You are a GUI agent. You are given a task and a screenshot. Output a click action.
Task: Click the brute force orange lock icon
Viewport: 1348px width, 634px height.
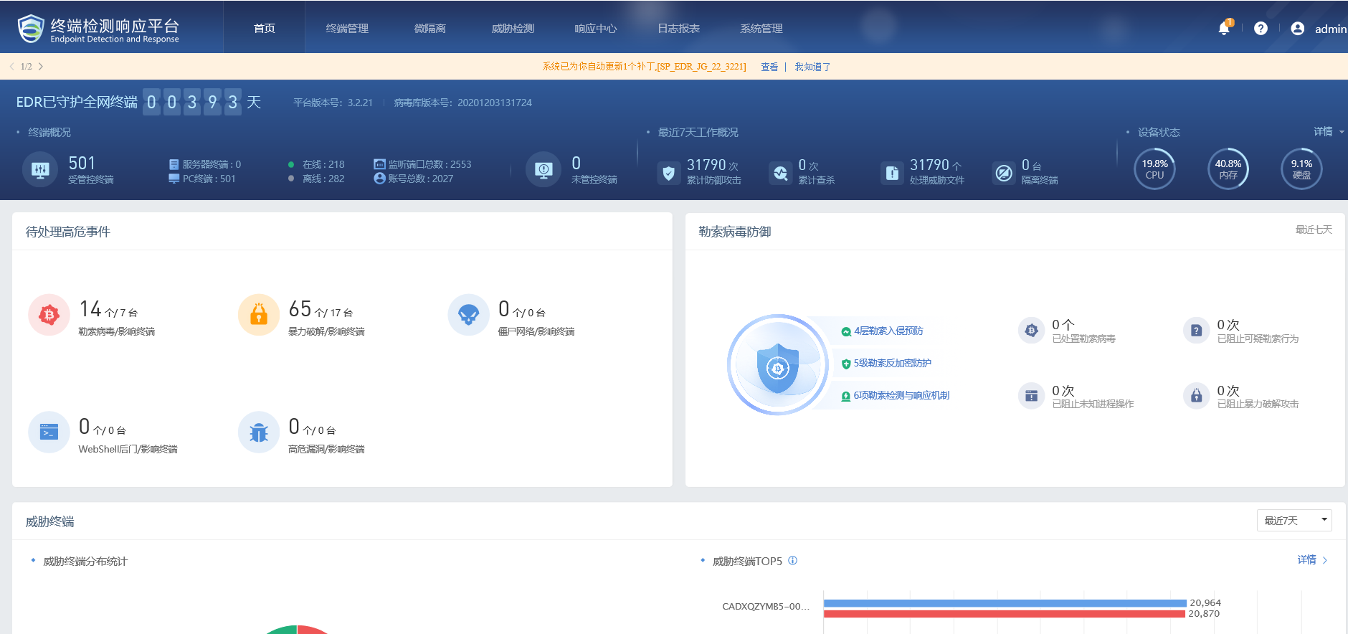tap(258, 315)
